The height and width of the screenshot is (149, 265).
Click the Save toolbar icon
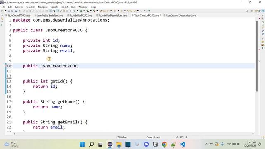click(x=9, y=11)
